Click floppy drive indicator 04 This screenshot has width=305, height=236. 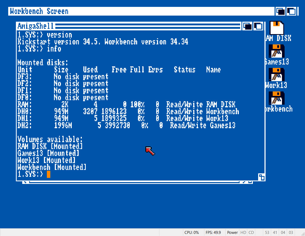[x=283, y=233]
